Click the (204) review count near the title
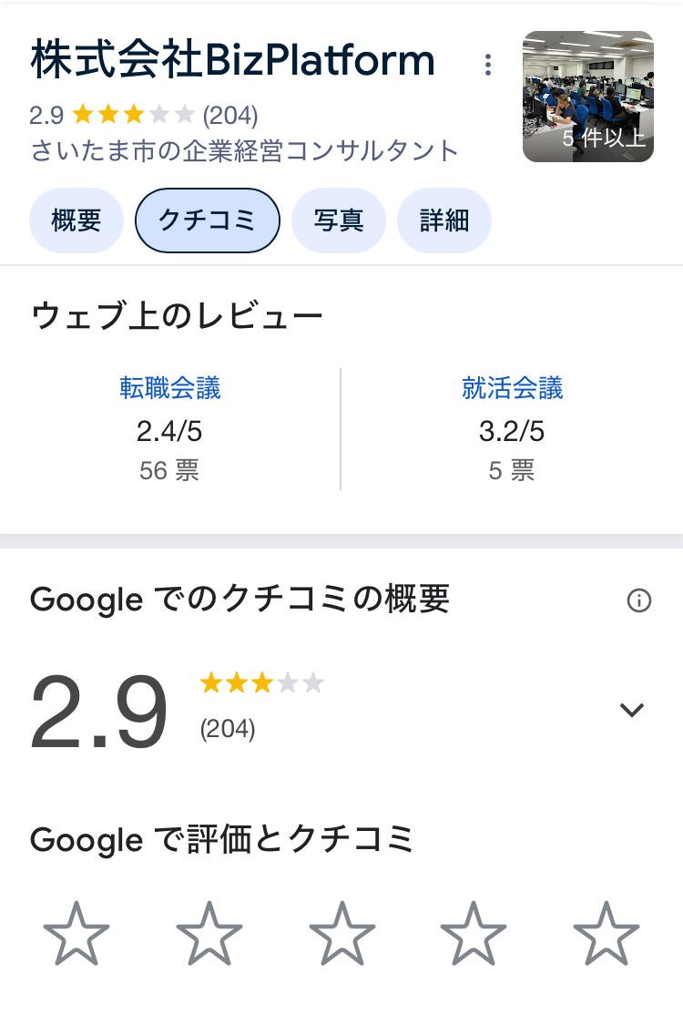Viewport: 683px width, 1015px height. tap(230, 116)
